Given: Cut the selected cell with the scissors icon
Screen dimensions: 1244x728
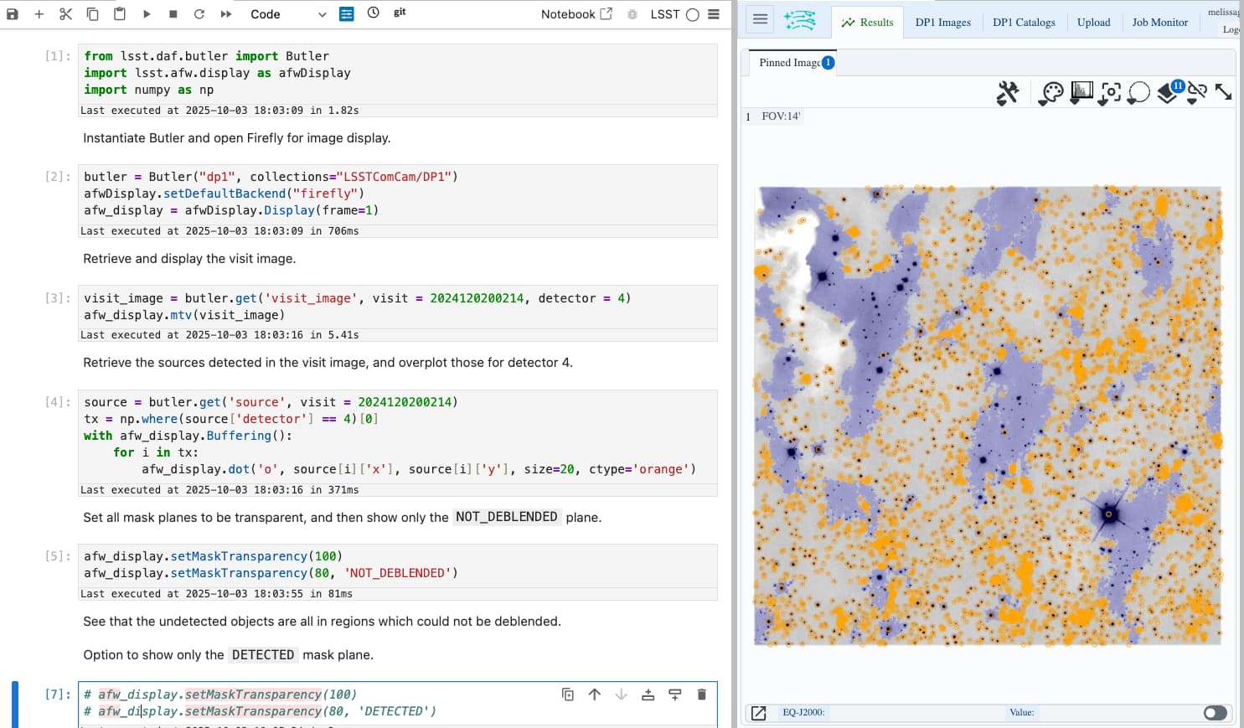Looking at the screenshot, I should pos(66,14).
